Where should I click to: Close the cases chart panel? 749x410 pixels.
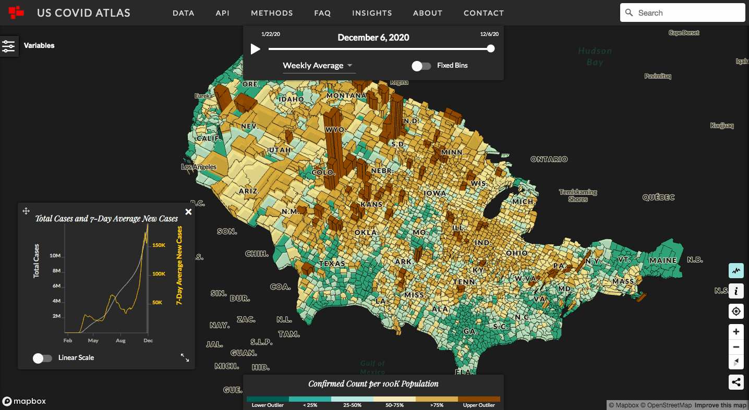point(188,212)
